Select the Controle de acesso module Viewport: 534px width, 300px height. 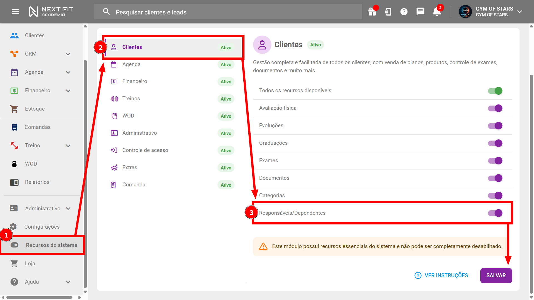coord(145,150)
